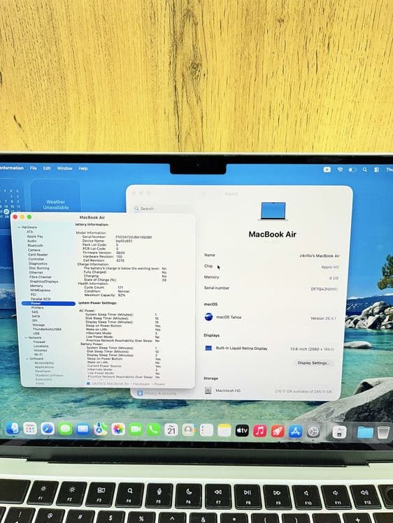Open Finder from the Dock
Screen dimensions: 393x523
[13, 428]
